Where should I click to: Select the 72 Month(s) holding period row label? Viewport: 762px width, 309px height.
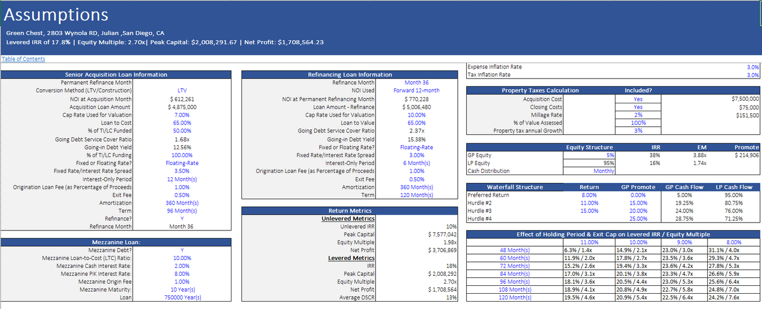point(514,266)
